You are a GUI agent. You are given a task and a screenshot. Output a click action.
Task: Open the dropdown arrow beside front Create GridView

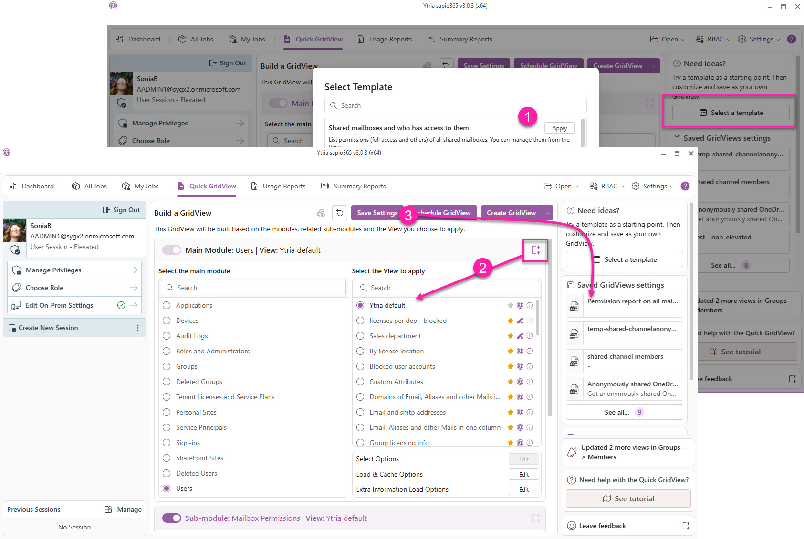click(548, 213)
